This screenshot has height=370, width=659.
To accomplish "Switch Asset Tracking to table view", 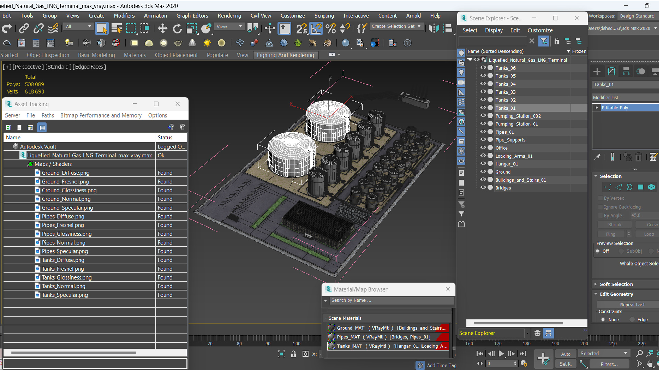I will 42,127.
